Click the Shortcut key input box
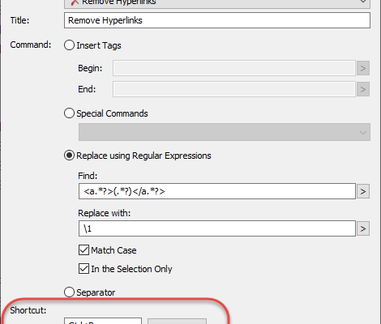The image size is (381, 324). [x=103, y=321]
